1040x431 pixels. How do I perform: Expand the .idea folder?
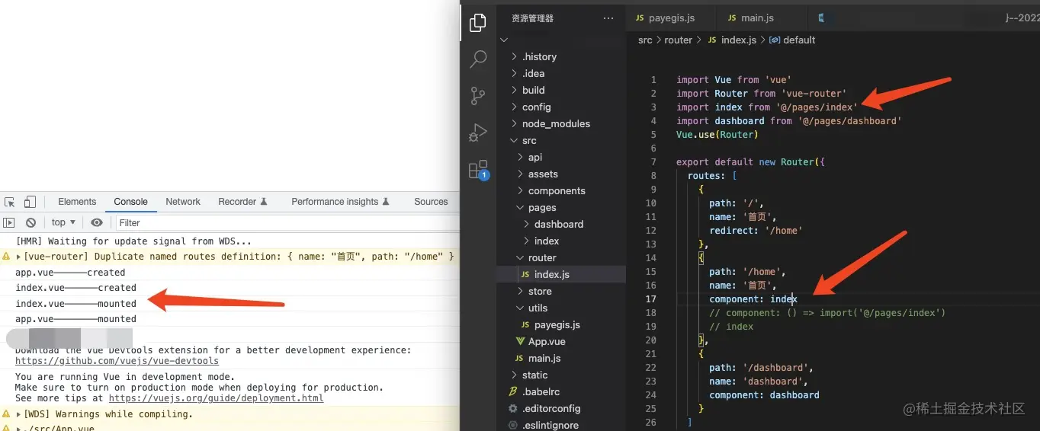coord(515,73)
